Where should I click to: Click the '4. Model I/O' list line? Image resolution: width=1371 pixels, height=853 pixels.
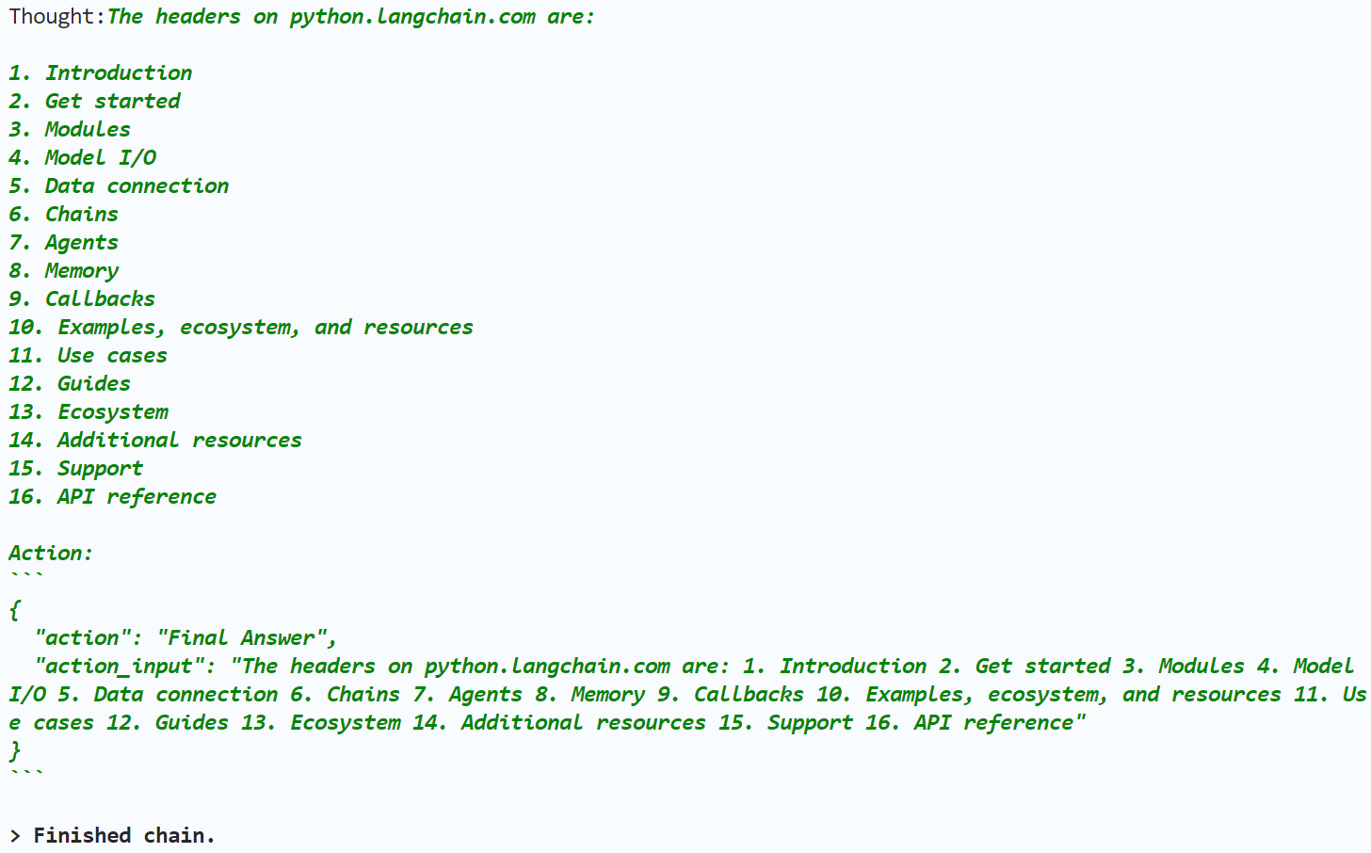[83, 158]
